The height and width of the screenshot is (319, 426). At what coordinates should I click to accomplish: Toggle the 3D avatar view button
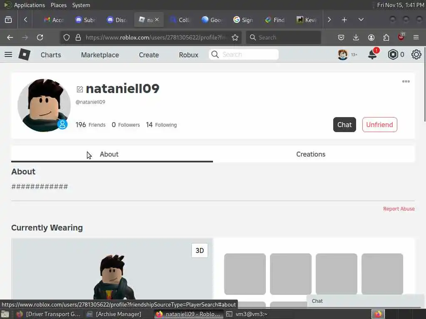[x=200, y=250]
